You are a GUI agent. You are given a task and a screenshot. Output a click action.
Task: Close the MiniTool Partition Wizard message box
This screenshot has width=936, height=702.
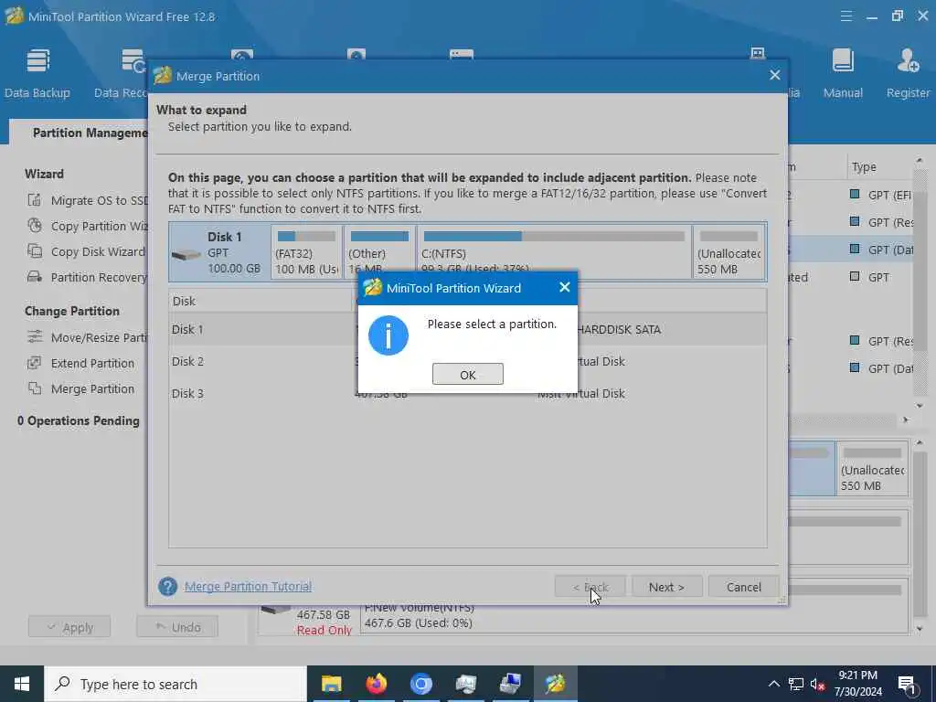coord(564,288)
